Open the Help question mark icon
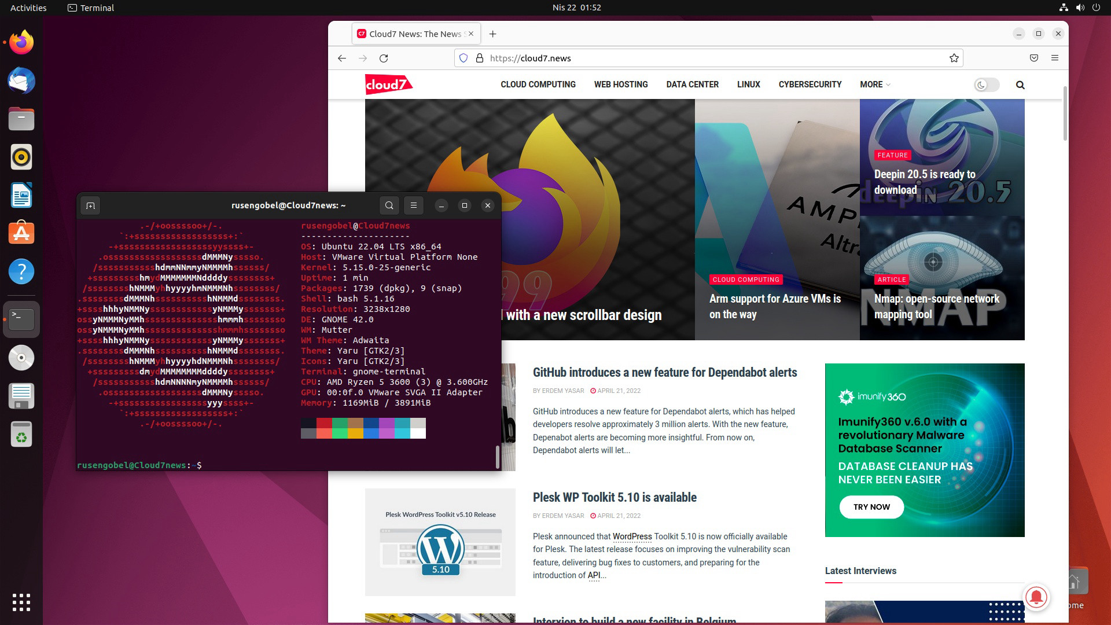1111x625 pixels. (x=21, y=271)
